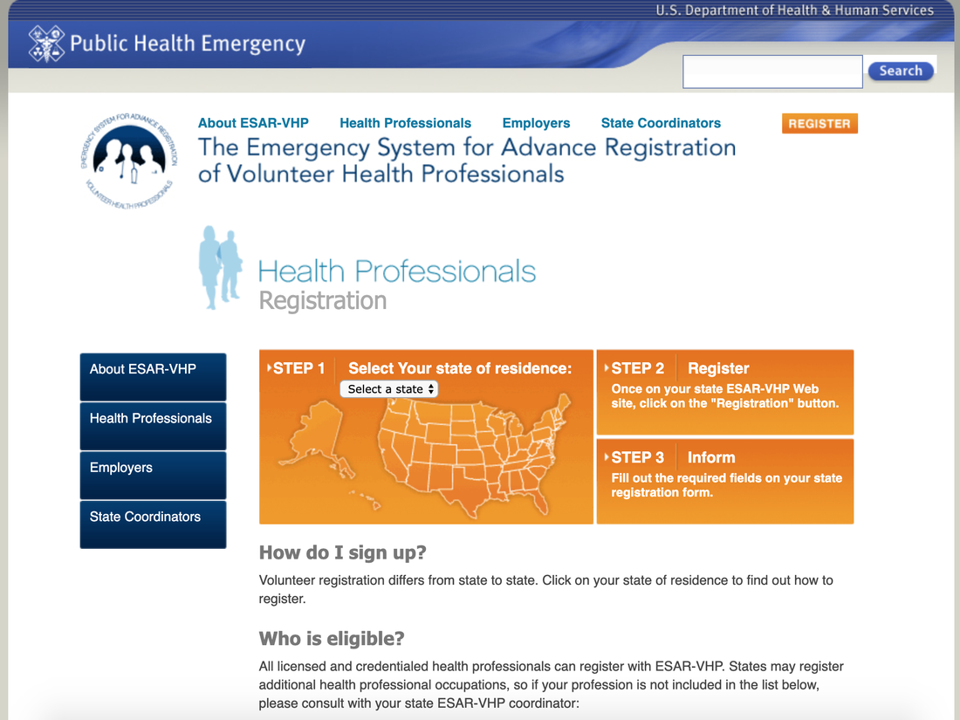Select Employers in left sidebar
This screenshot has height=720, width=960.
153,476
